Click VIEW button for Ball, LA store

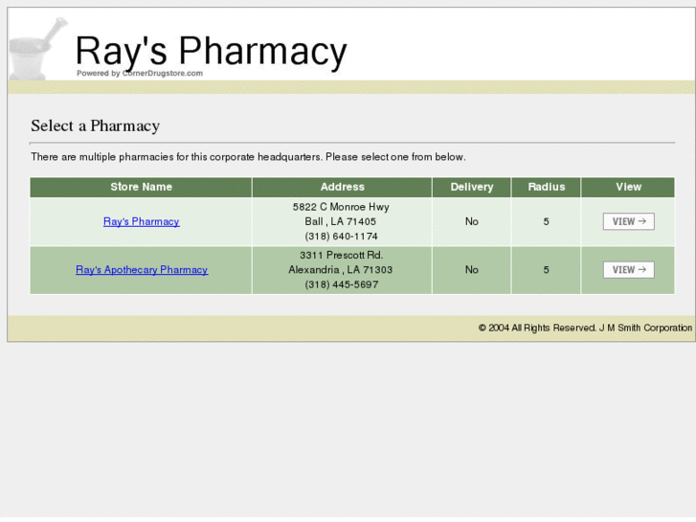pyautogui.click(x=628, y=221)
